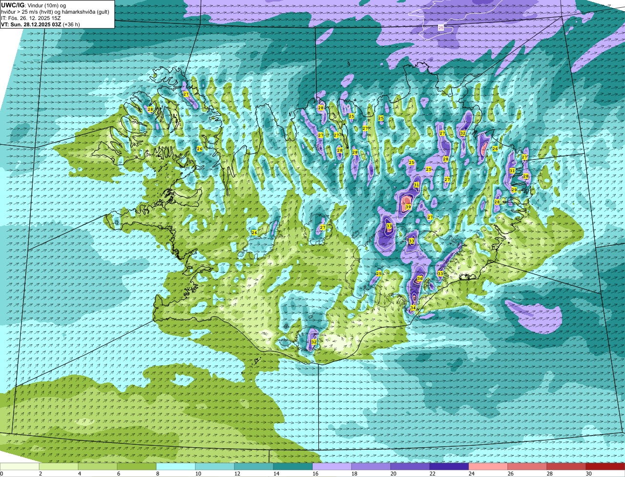Image resolution: width=625 pixels, height=477 pixels.
Task: Click the yellow gust label '29'
Action: (514, 190)
